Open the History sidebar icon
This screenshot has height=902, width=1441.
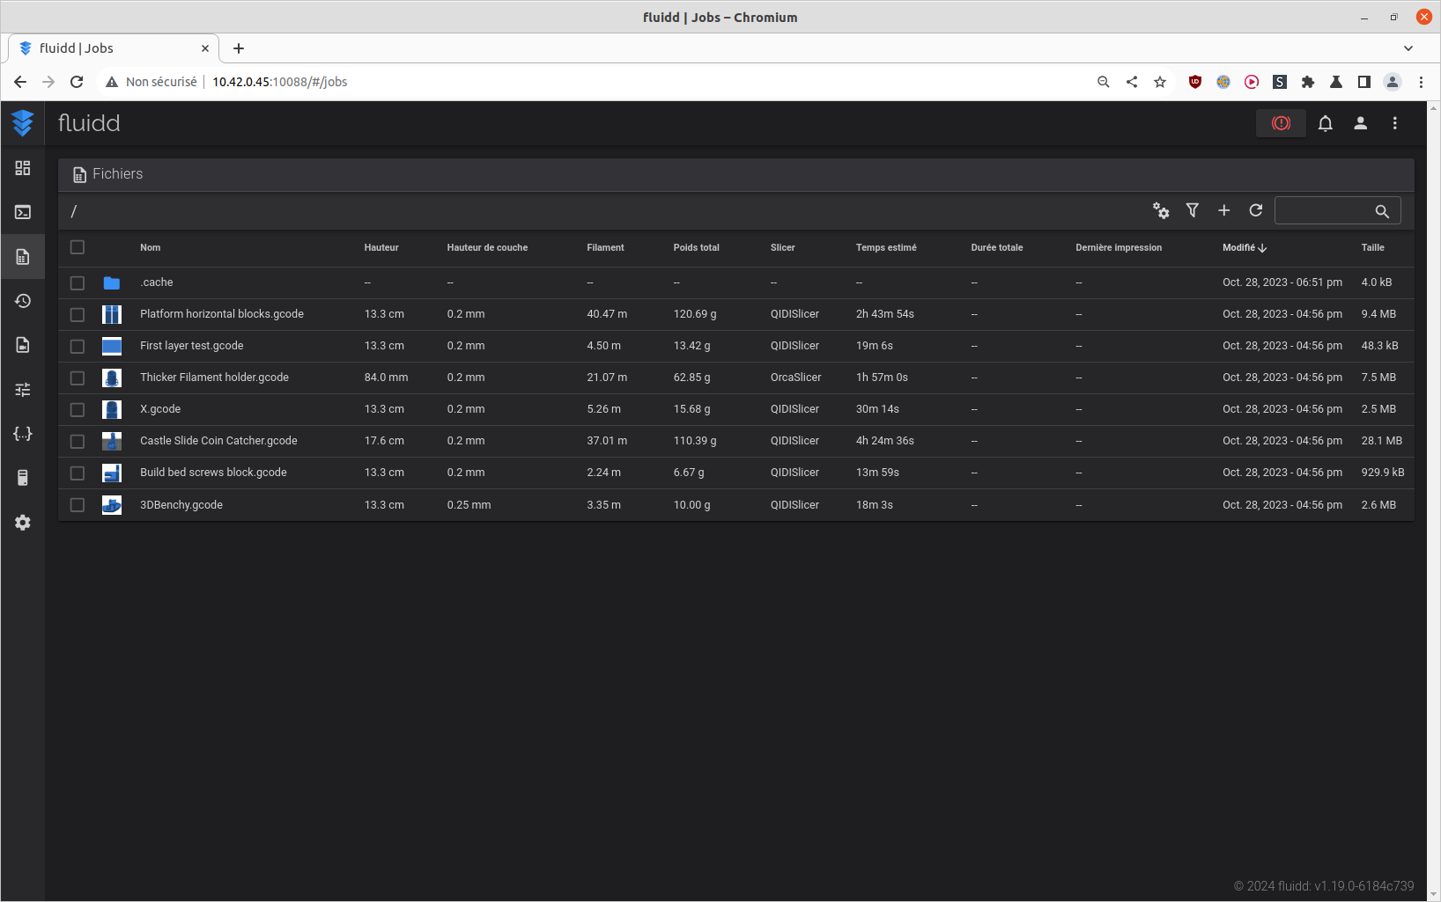pos(23,301)
